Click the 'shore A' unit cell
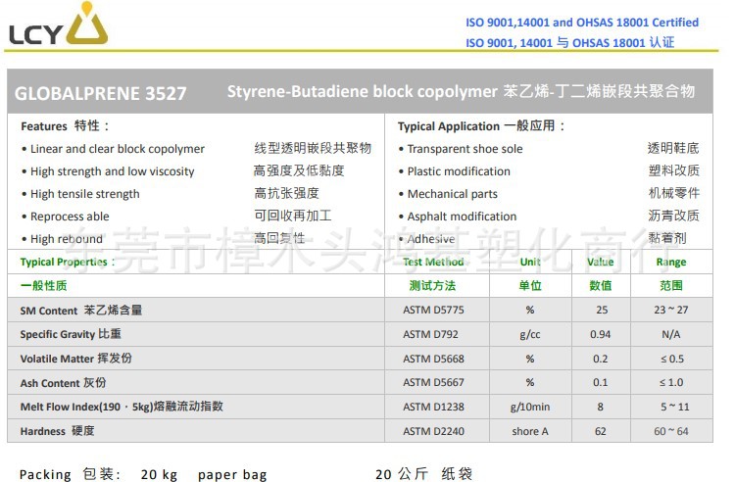Image resolution: width=735 pixels, height=482 pixels. click(530, 431)
